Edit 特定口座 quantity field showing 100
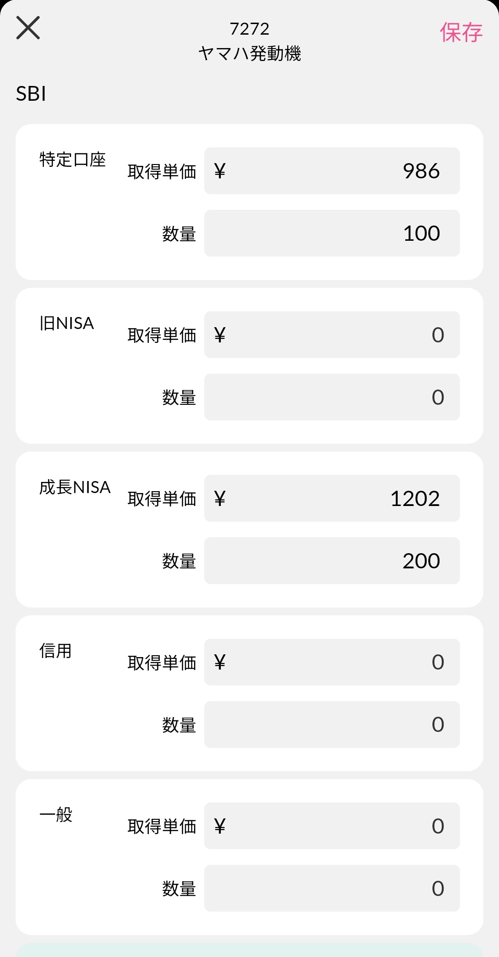Viewport: 499px width, 957px height. pyautogui.click(x=332, y=233)
